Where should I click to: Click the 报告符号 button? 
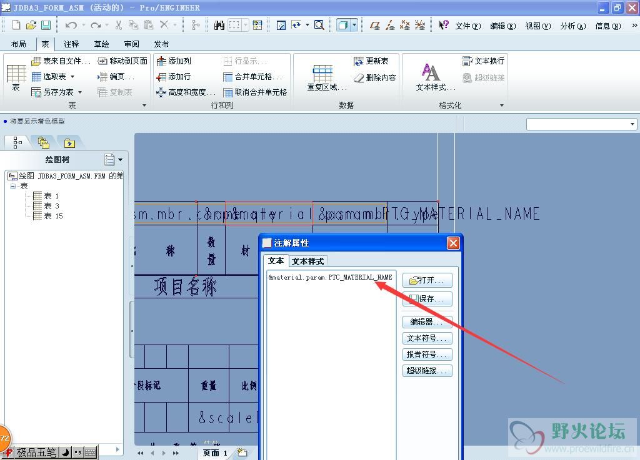[427, 355]
